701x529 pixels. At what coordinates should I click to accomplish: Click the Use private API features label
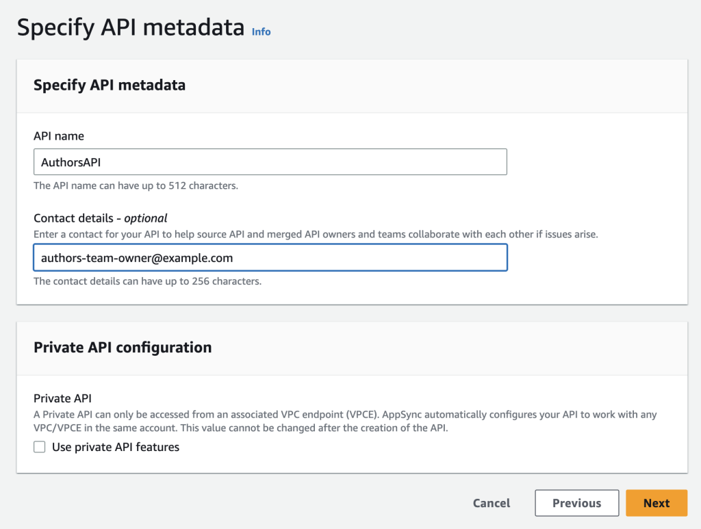tap(114, 447)
